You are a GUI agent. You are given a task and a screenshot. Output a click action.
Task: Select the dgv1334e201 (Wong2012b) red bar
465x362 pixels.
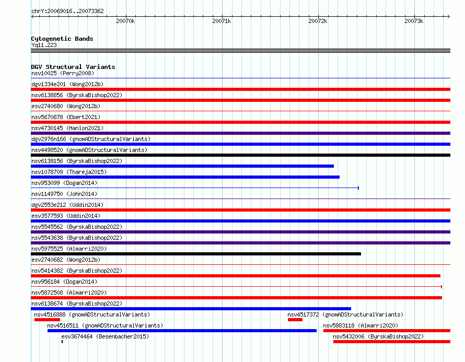[x=240, y=89]
